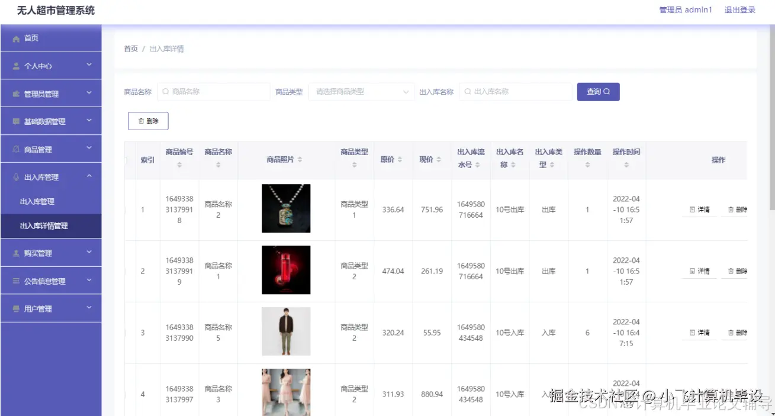Collapse the 出入库管理 menu chevron
Screen dimensions: 775x416
89,176
